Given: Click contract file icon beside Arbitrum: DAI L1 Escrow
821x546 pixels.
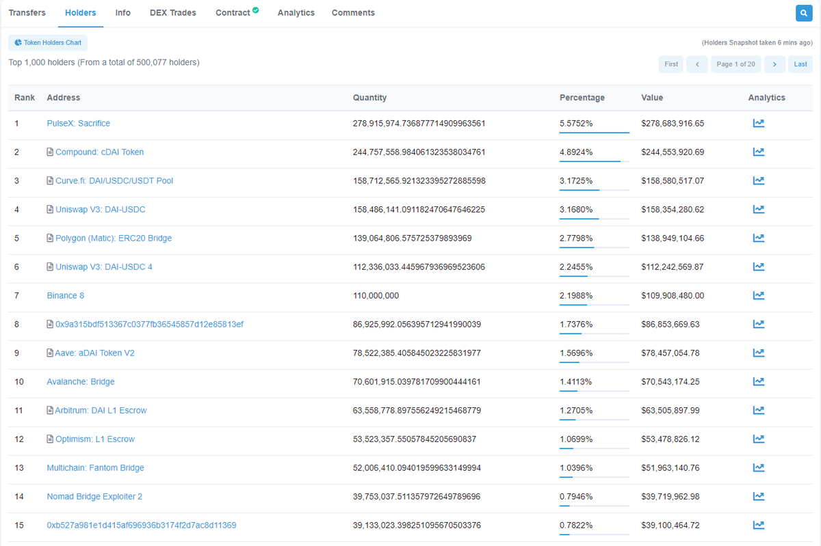Looking at the screenshot, I should coord(50,411).
